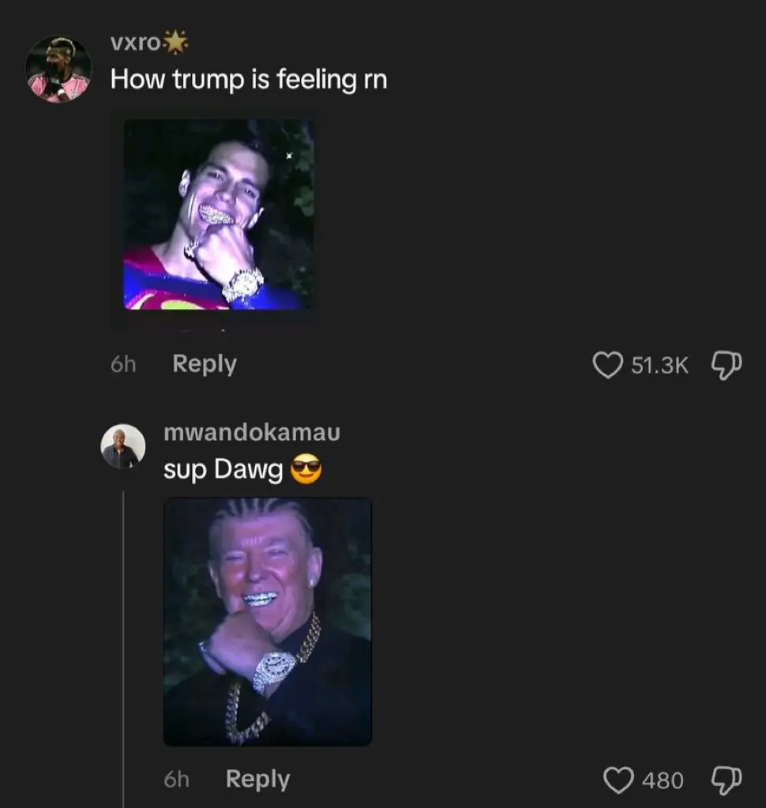
Task: Open vxro's profile picture
Action: [x=58, y=70]
